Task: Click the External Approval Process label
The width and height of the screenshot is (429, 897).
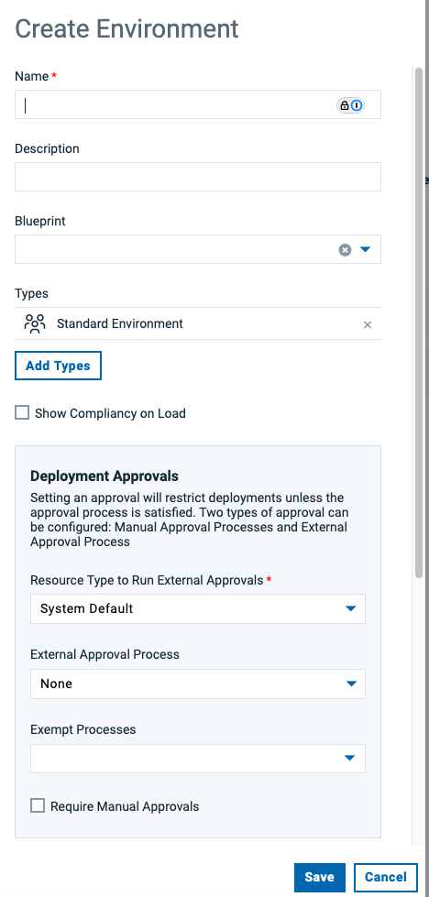Action: [x=104, y=654]
